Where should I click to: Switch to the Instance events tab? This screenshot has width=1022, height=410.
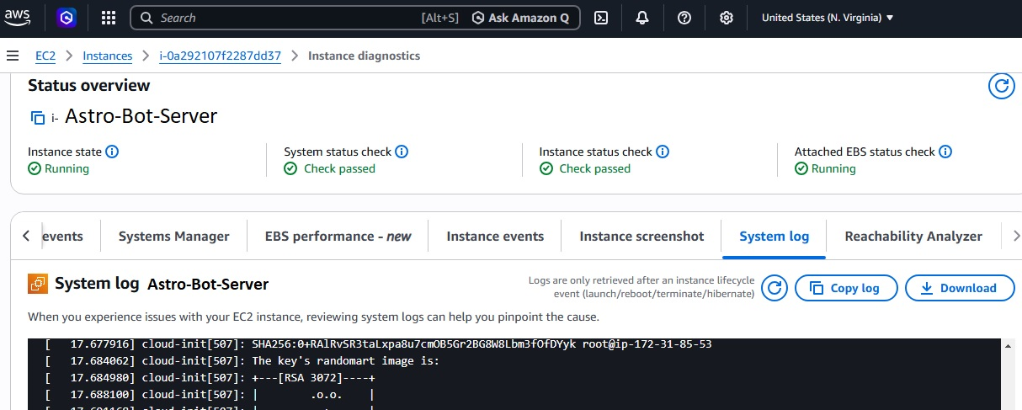495,237
